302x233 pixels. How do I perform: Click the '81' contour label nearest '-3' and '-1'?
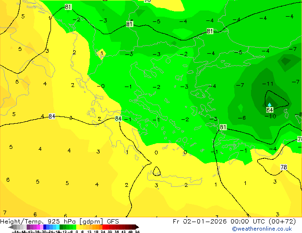(x=223, y=127)
